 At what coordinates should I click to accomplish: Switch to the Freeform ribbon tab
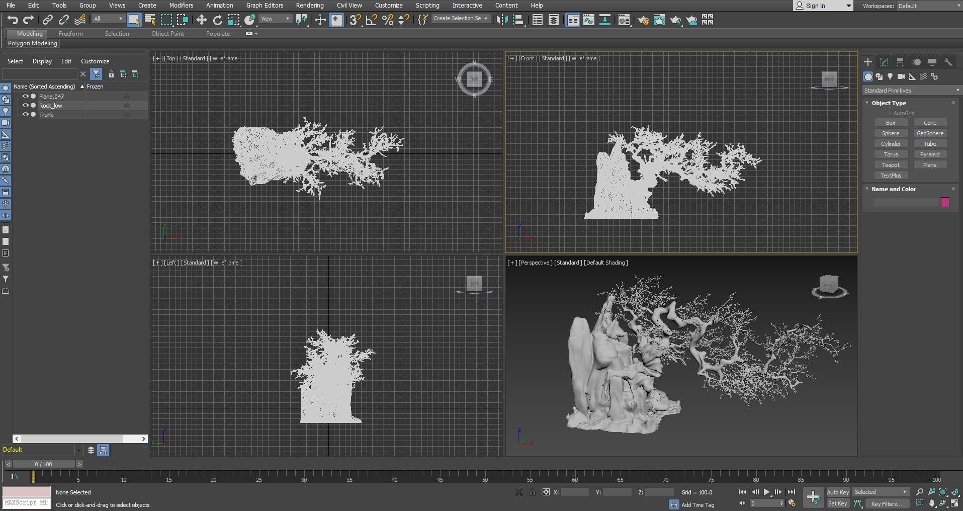(71, 34)
